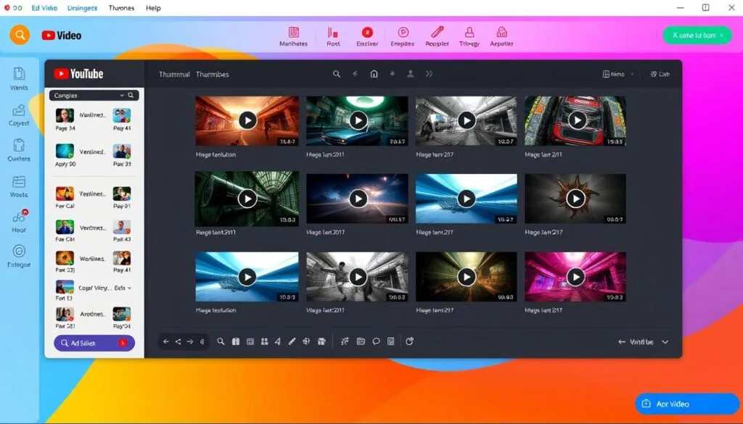
Task: Click the speech bubble icon in bottom toolbar
Action: click(x=377, y=341)
